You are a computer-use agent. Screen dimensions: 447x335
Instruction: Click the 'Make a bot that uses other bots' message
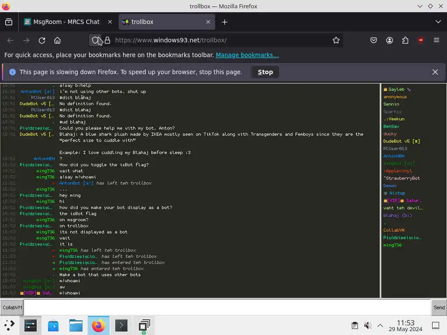pos(100,275)
